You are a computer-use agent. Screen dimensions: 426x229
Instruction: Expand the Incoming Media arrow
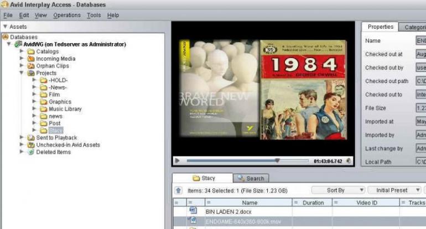(x=22, y=59)
